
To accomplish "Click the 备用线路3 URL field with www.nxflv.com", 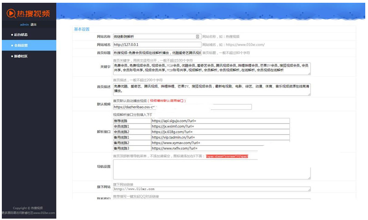I will [x=220, y=148].
